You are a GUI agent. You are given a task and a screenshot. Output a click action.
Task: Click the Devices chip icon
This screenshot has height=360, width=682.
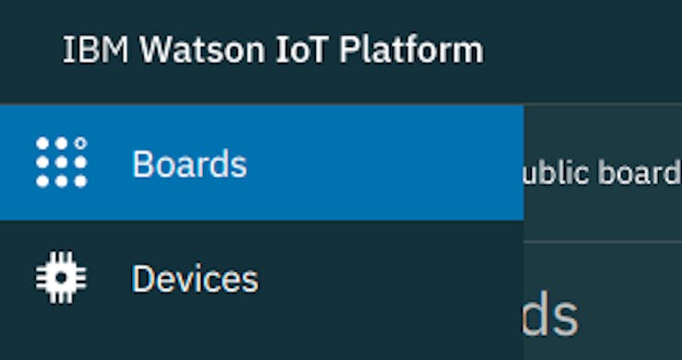point(62,277)
